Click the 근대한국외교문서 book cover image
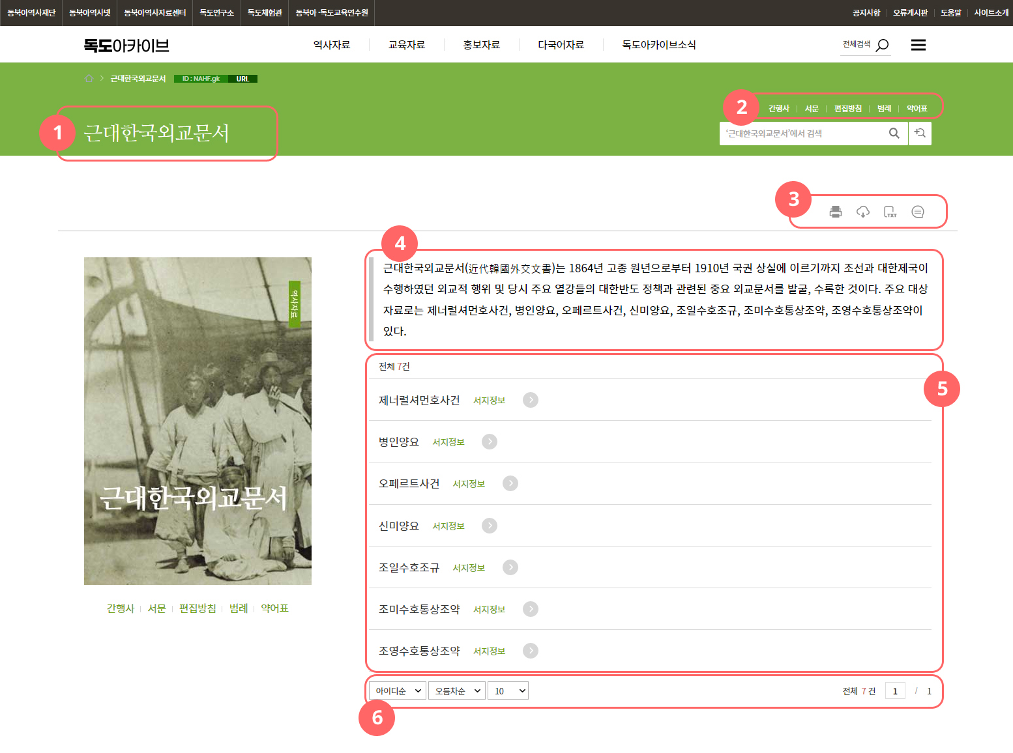1013x753 pixels. [x=198, y=421]
